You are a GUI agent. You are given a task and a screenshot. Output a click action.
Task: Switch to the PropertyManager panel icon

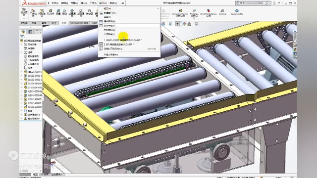[30, 32]
